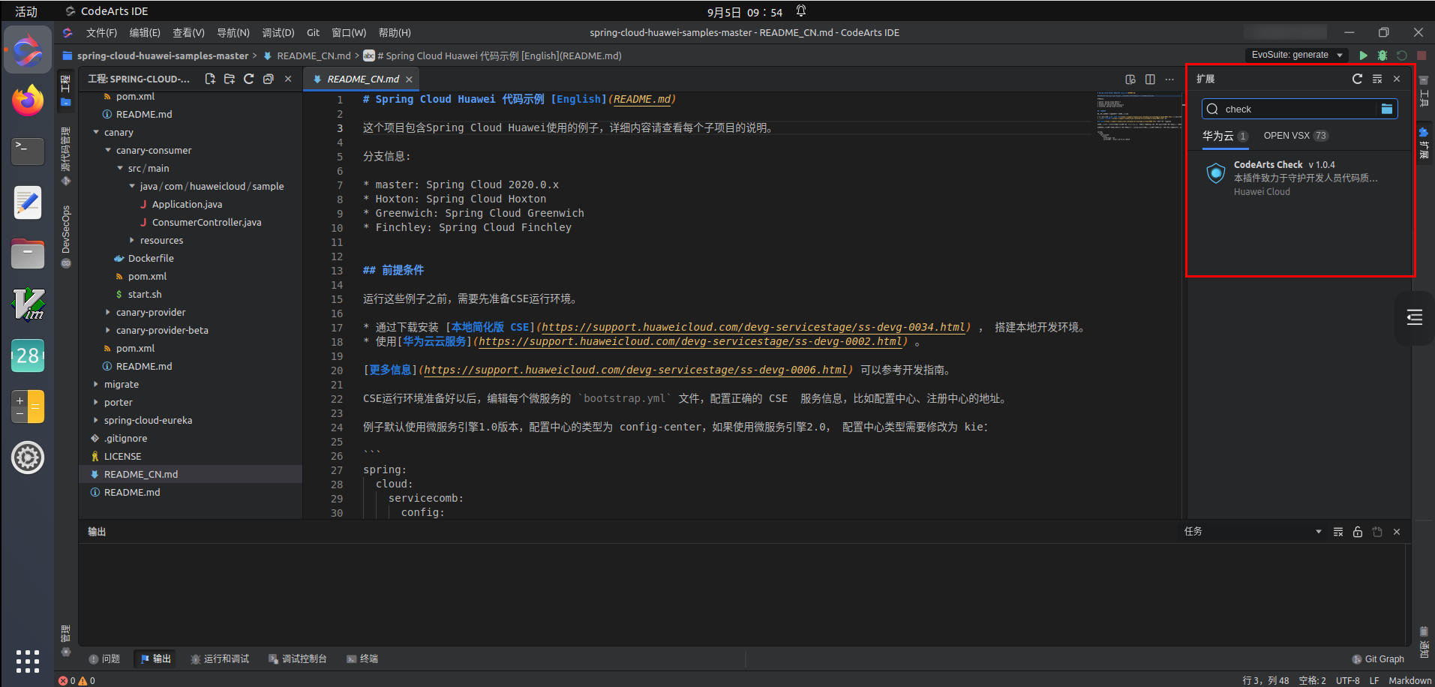The width and height of the screenshot is (1435, 687).
Task: Open Application.java in the tree
Action: click(x=187, y=205)
